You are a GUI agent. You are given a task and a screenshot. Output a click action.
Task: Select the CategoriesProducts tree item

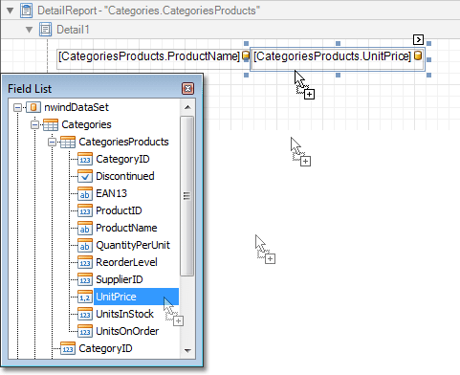[123, 142]
